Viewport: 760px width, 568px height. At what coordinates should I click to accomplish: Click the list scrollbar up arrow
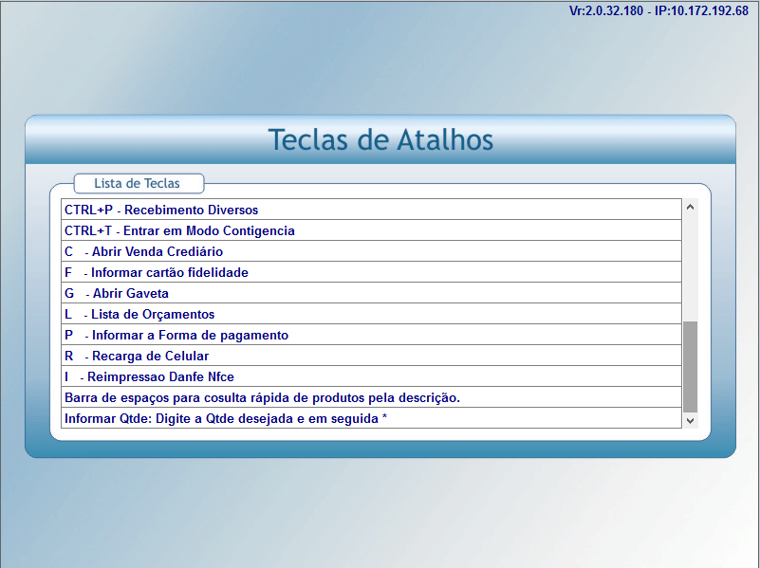point(690,207)
